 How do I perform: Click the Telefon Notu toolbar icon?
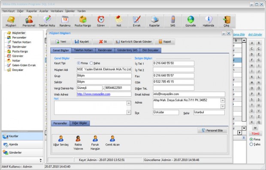[x=47, y=21]
